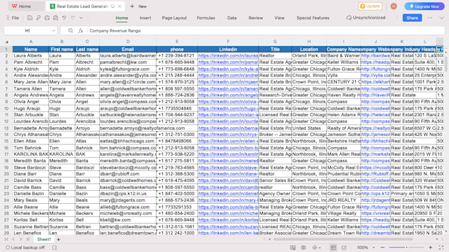Click the cell JRD REALTY
This screenshot has width=449, height=252.
pyautogui.click(x=343, y=201)
